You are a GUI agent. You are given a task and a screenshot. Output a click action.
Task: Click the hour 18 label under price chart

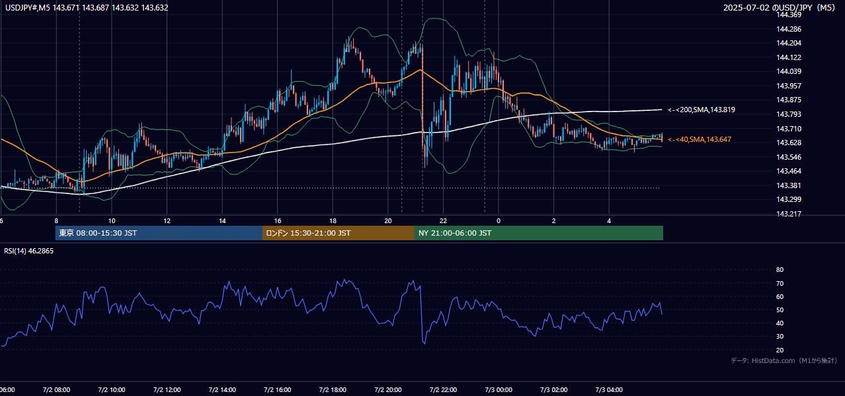pyautogui.click(x=333, y=220)
